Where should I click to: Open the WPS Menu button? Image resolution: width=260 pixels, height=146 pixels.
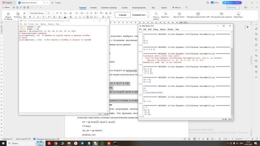point(6,7)
